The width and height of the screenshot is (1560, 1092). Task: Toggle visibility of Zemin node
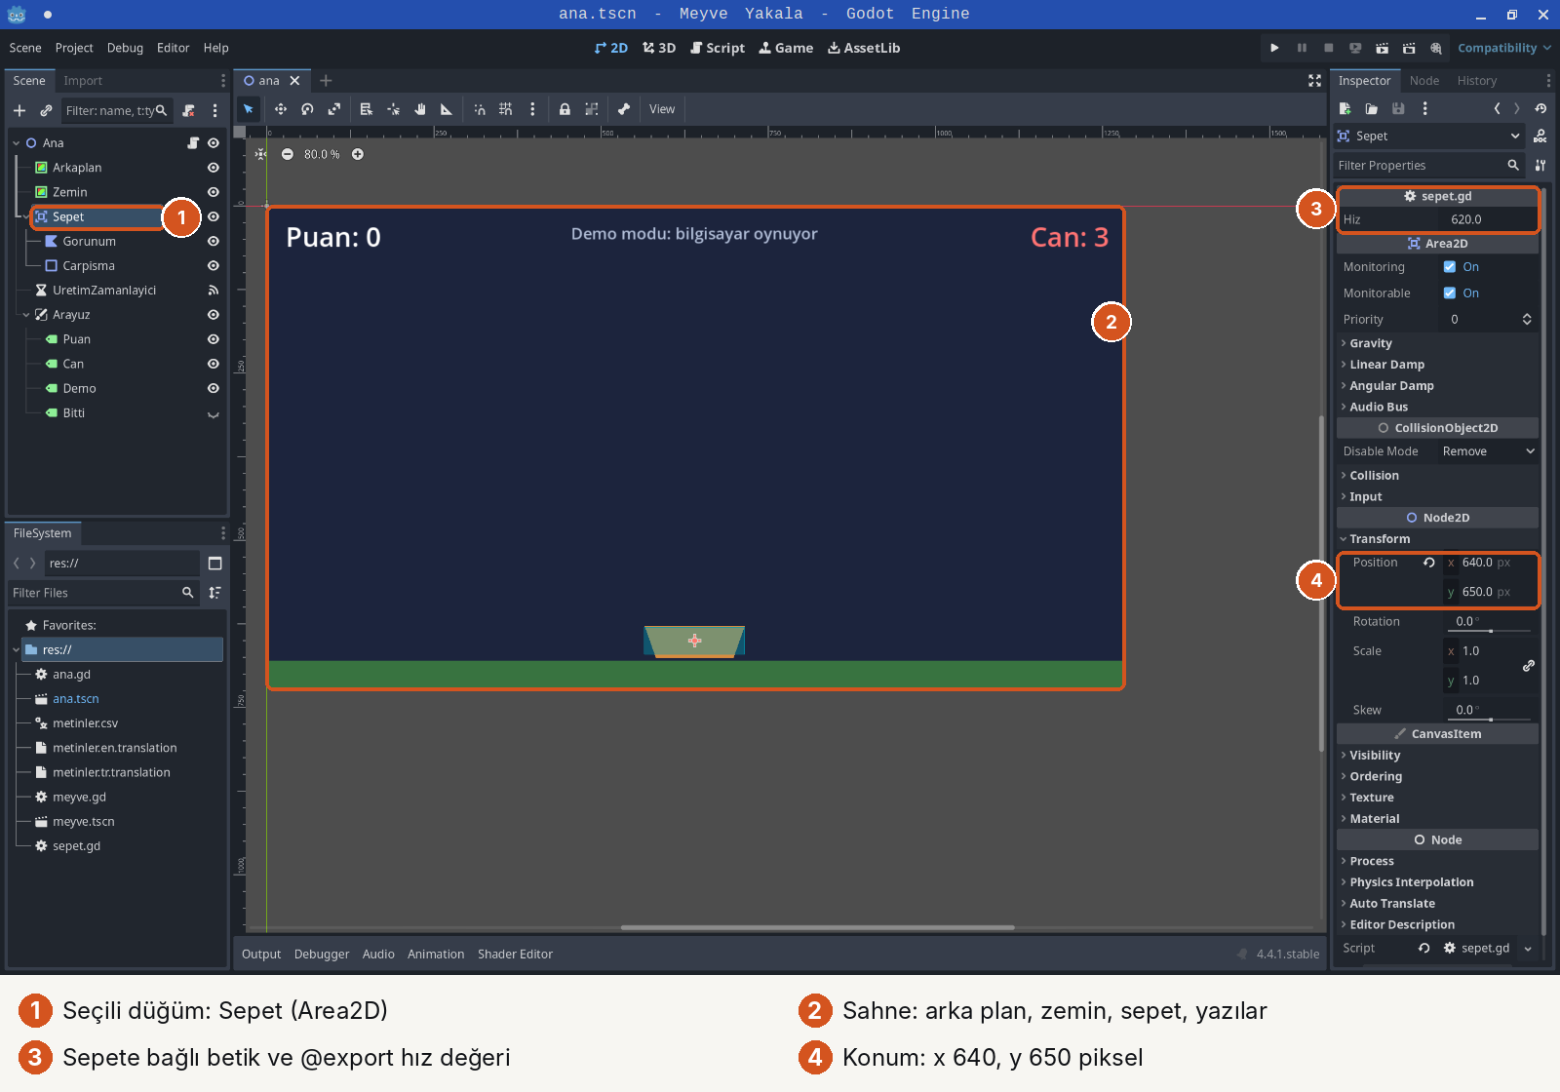point(213,192)
